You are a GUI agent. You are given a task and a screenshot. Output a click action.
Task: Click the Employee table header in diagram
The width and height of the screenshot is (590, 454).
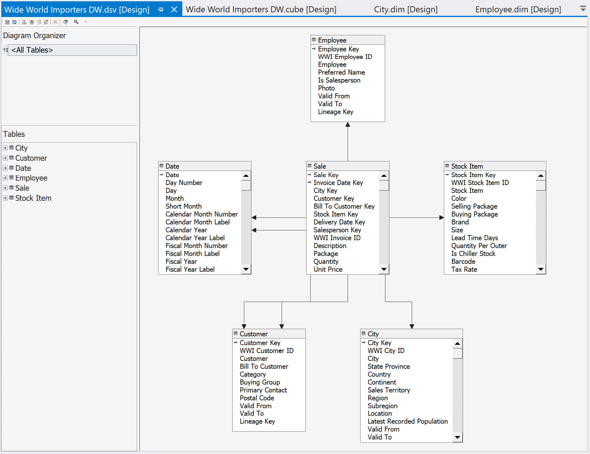pyautogui.click(x=347, y=40)
